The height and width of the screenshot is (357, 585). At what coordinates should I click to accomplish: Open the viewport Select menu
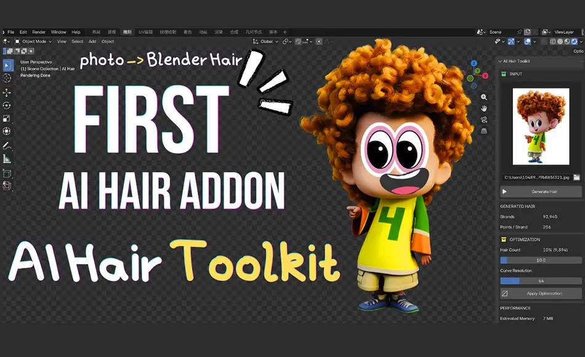(x=77, y=41)
